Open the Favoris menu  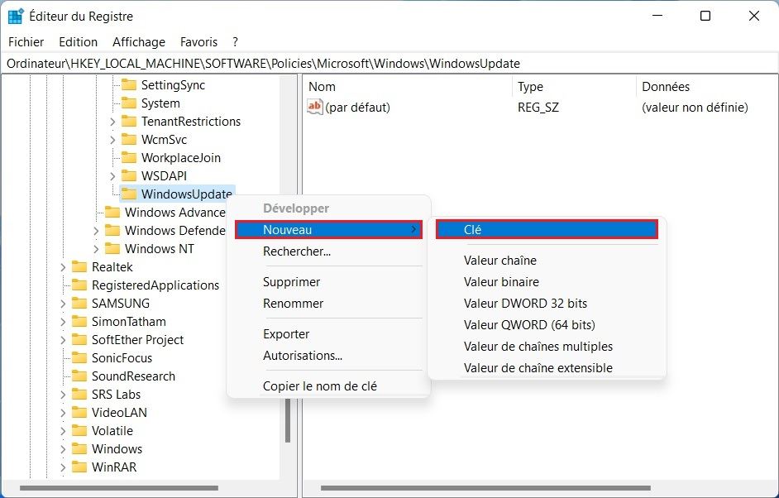click(x=198, y=41)
